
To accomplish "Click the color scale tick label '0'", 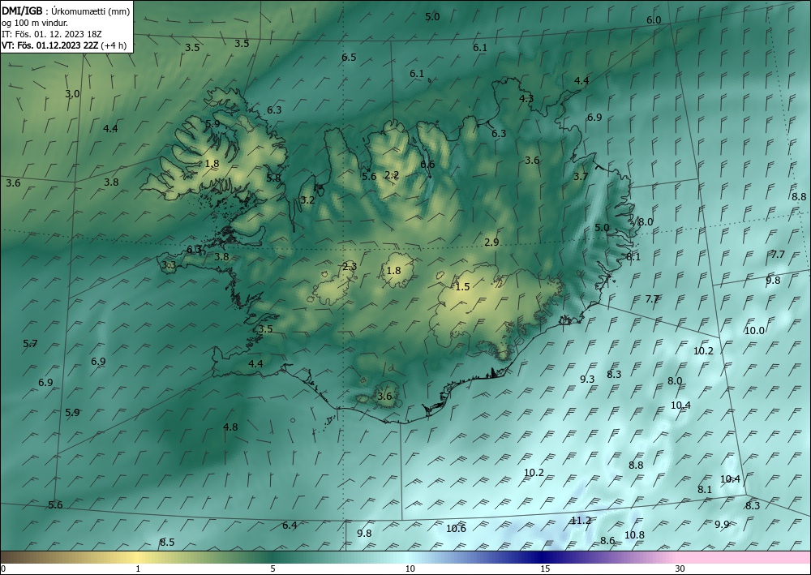I will (x=3, y=569).
